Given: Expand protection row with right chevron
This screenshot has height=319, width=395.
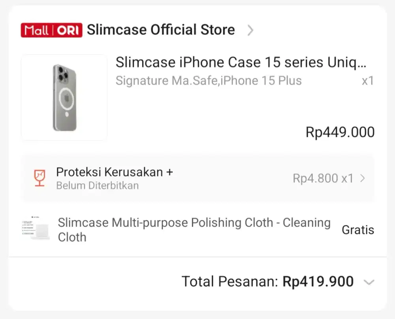Looking at the screenshot, I should 363,178.
